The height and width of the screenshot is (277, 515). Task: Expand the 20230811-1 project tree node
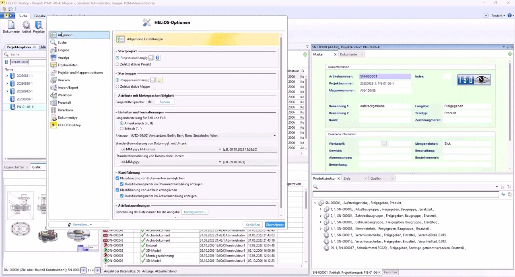7,76
